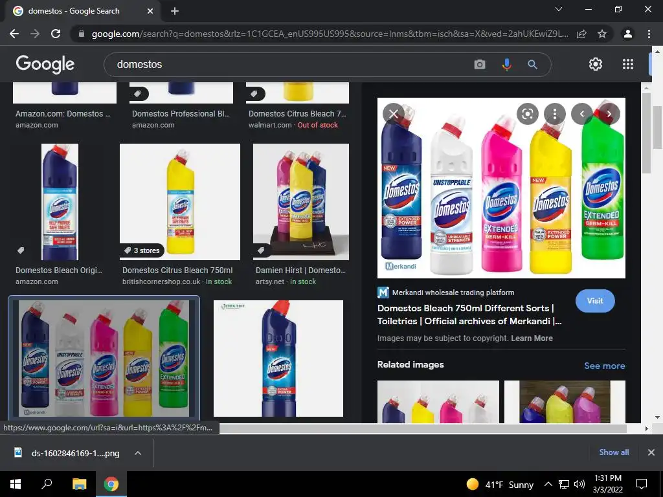This screenshot has width=663, height=497.
Task: Open preview panel more options dots
Action: coord(554,114)
